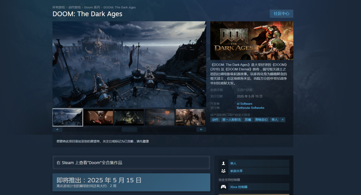Grab the thumbnail strip scroll handle
The height and width of the screenshot is (195, 361).
[129, 130]
